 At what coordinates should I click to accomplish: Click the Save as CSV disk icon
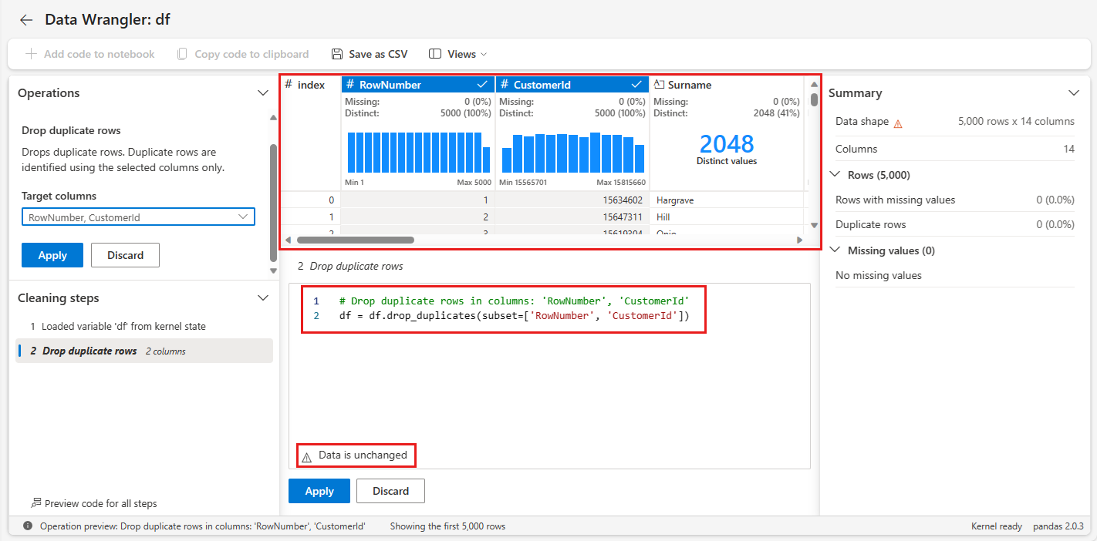coord(337,54)
